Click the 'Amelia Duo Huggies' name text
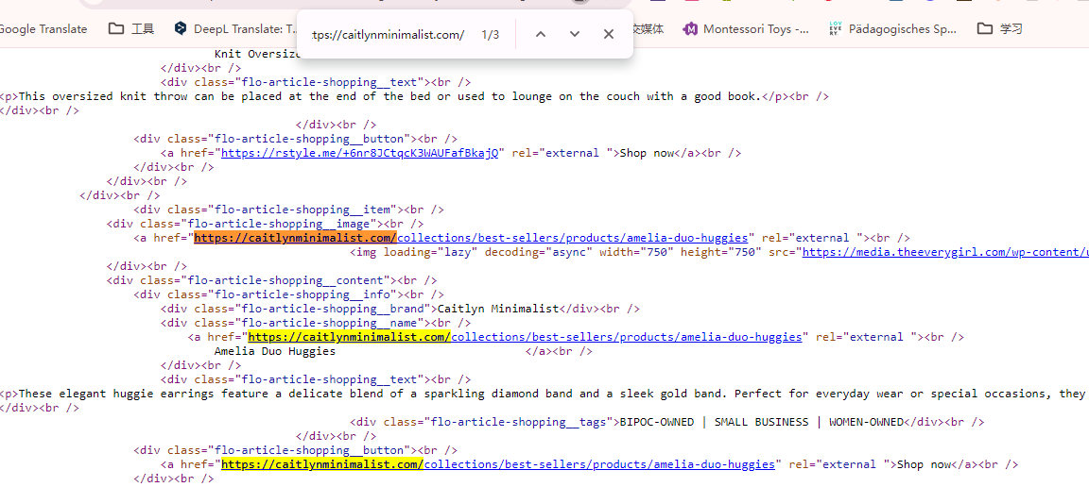Screen dimensions: 1089x487 [x=274, y=352]
